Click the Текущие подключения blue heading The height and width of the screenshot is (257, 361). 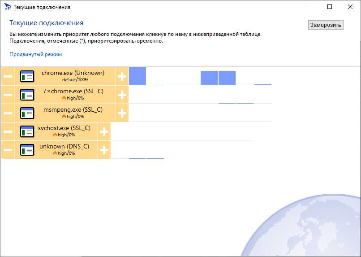[46, 23]
